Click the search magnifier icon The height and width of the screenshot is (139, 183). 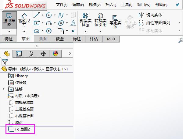tap(181, 40)
